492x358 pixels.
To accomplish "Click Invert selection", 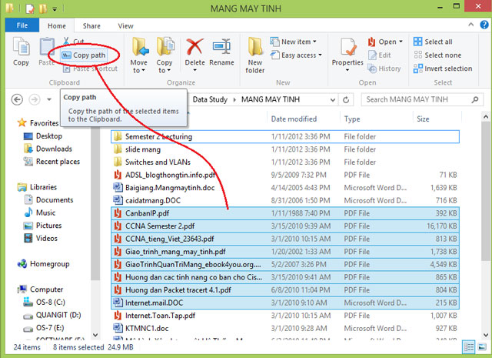I will [x=443, y=69].
